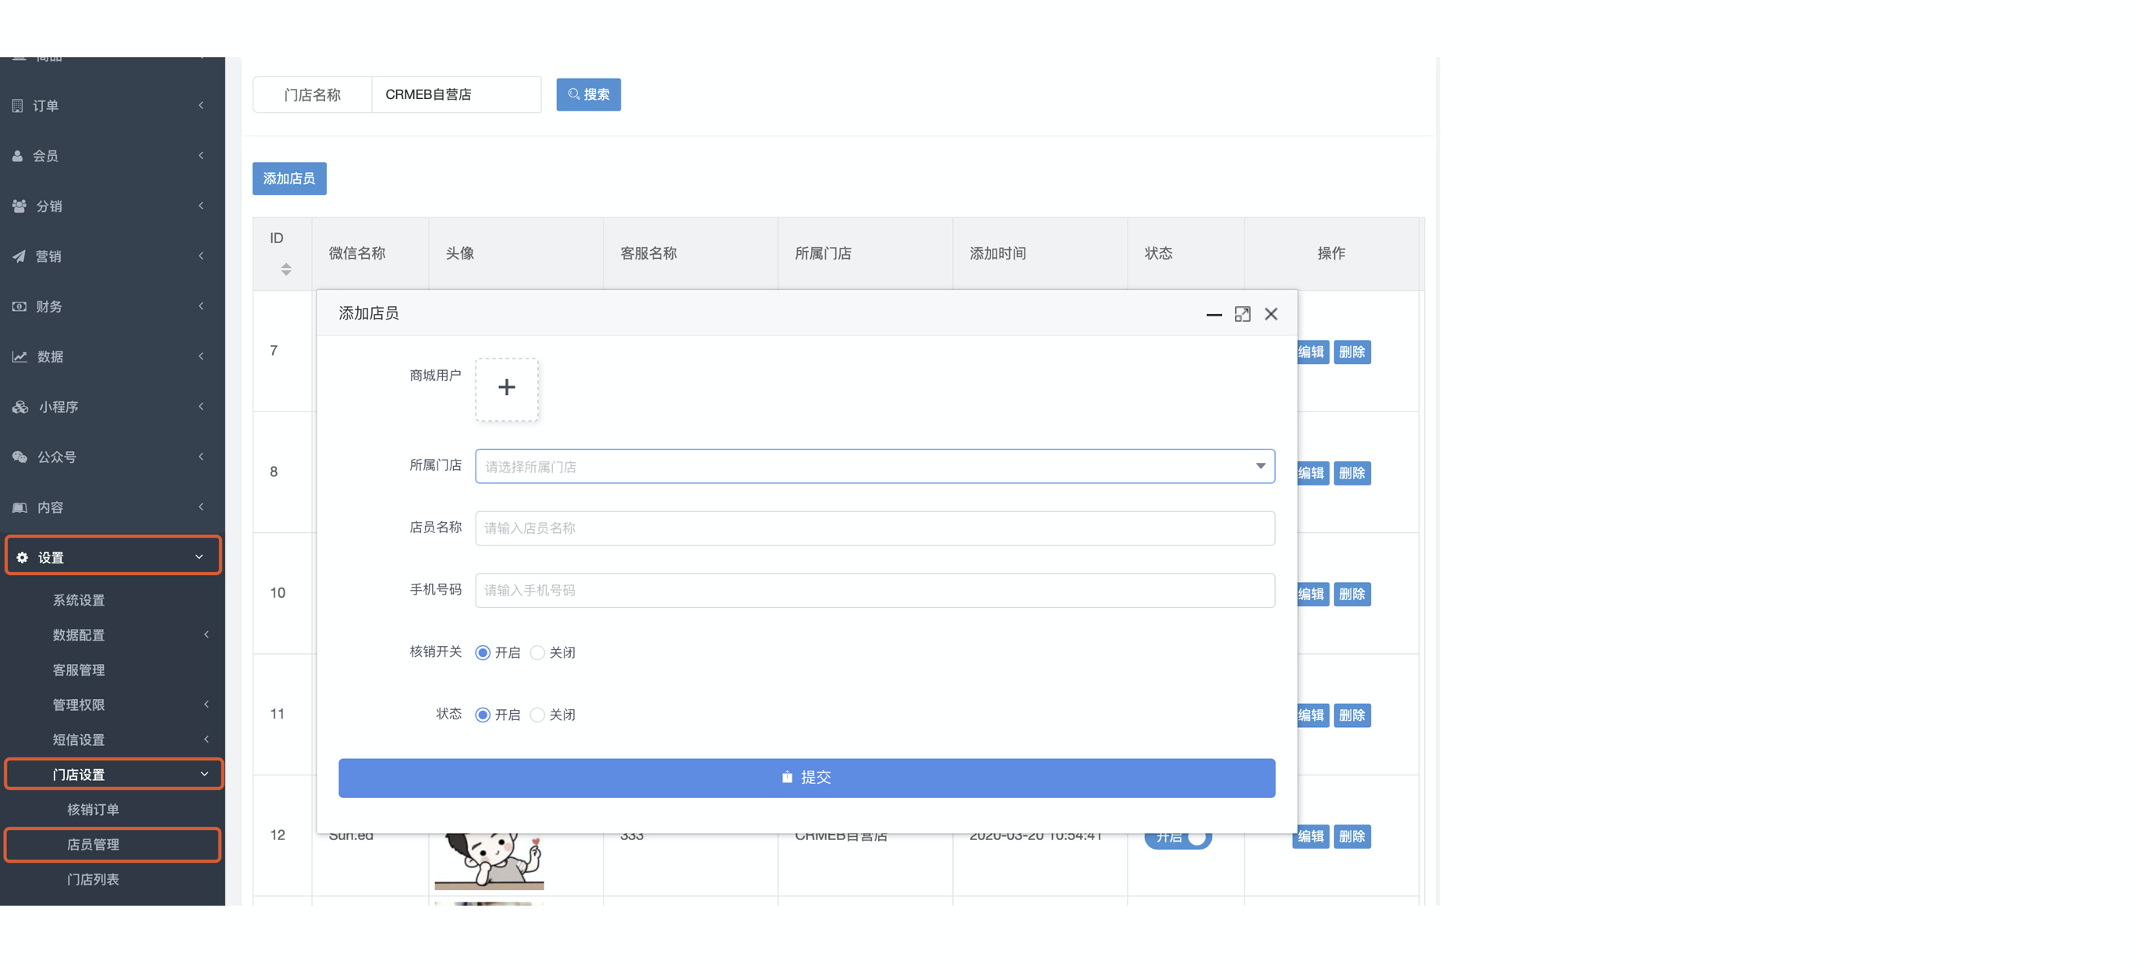Select 关闭 for 状态
The width and height of the screenshot is (2139, 964).
[x=537, y=715]
